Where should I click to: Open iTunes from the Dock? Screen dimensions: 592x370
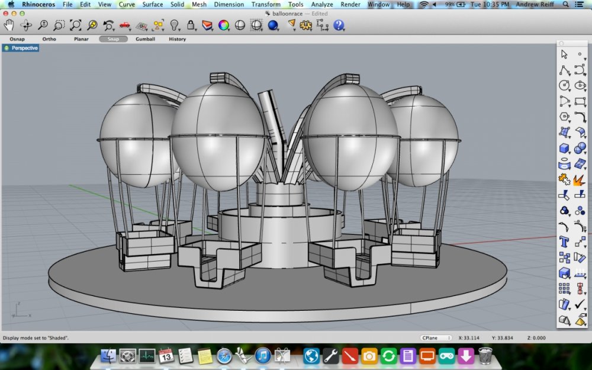tap(263, 355)
